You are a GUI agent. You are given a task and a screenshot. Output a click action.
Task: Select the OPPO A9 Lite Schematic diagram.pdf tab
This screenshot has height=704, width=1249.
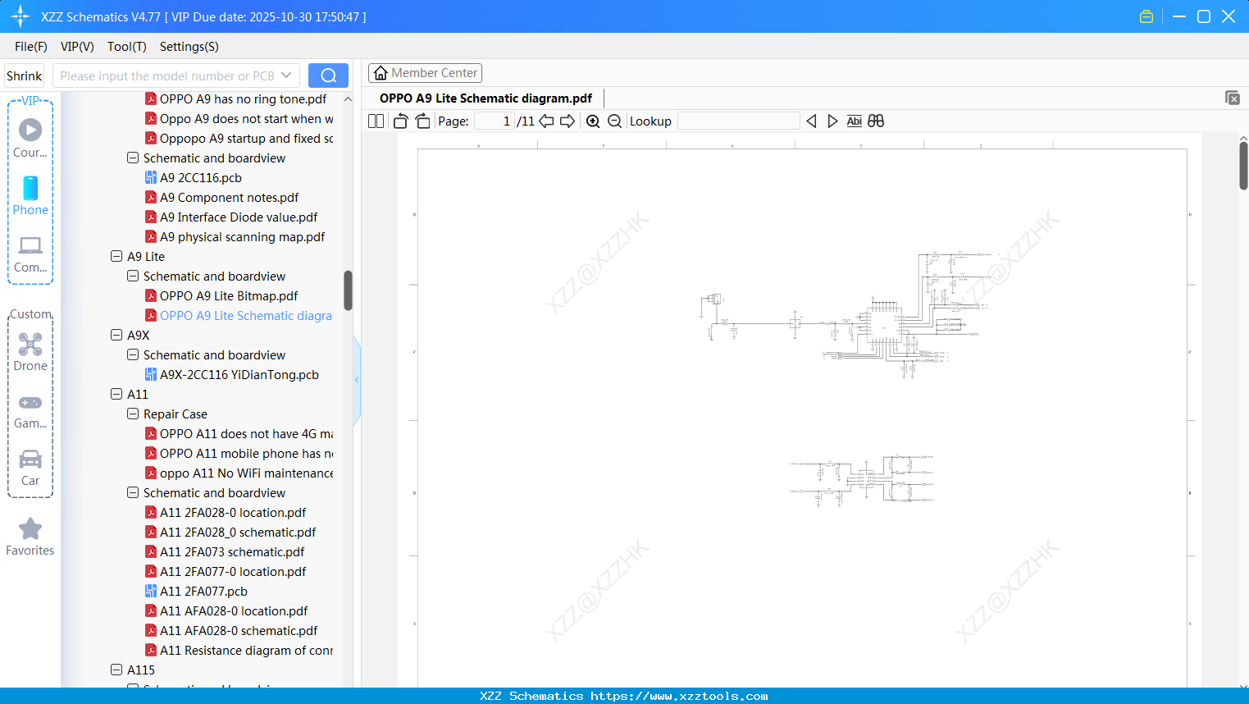pyautogui.click(x=485, y=98)
